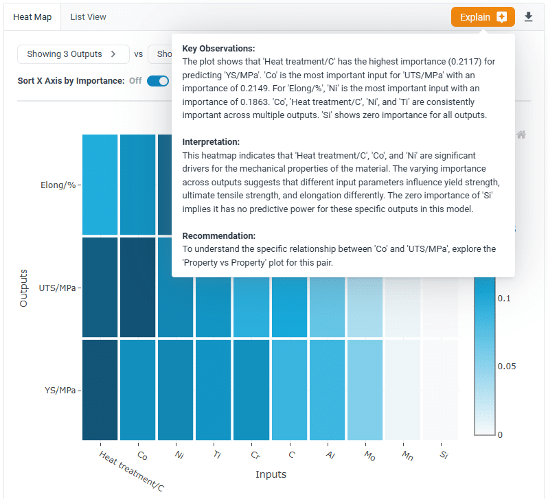Select the Heat treatment/C and YS/MPa cell
548x499 pixels.
pos(100,390)
